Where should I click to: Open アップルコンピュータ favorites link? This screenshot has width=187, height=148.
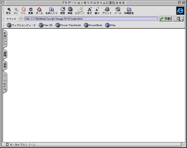click(x=21, y=25)
